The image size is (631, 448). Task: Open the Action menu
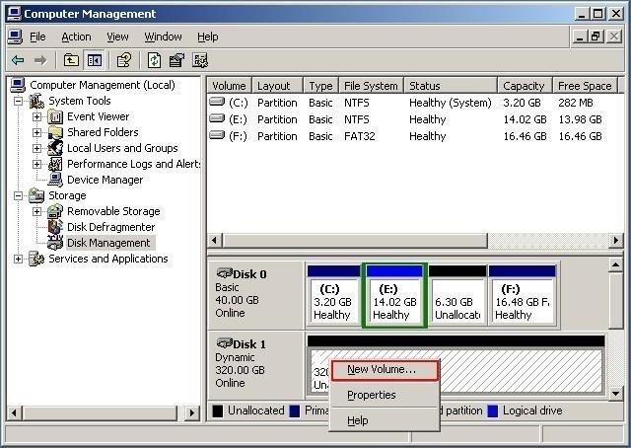[76, 37]
